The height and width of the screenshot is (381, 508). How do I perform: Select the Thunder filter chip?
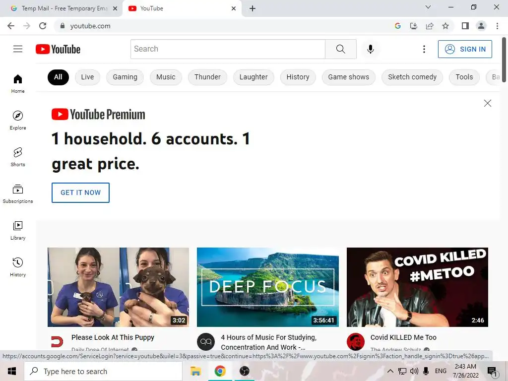[207, 77]
